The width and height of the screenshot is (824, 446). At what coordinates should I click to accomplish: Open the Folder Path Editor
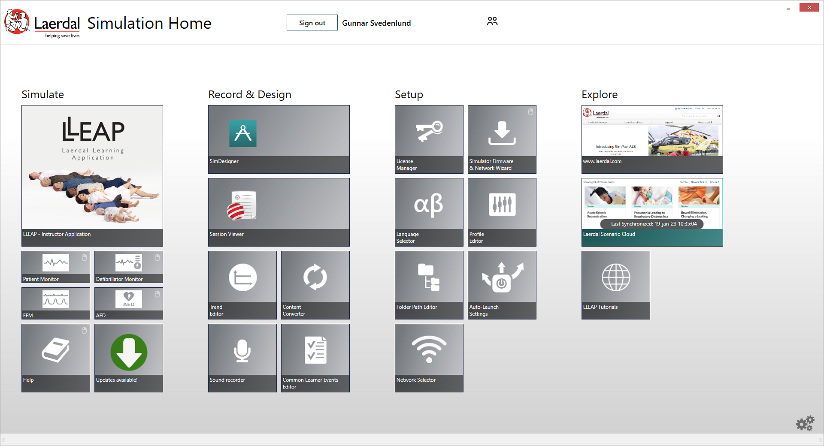pyautogui.click(x=429, y=285)
